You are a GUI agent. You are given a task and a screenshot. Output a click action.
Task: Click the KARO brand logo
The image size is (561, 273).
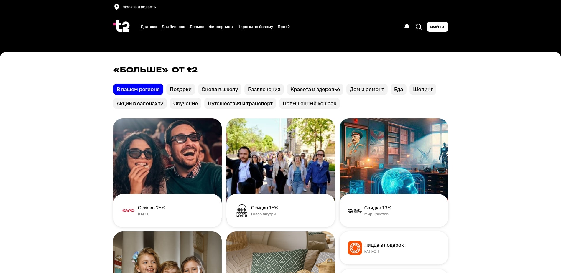click(128, 211)
